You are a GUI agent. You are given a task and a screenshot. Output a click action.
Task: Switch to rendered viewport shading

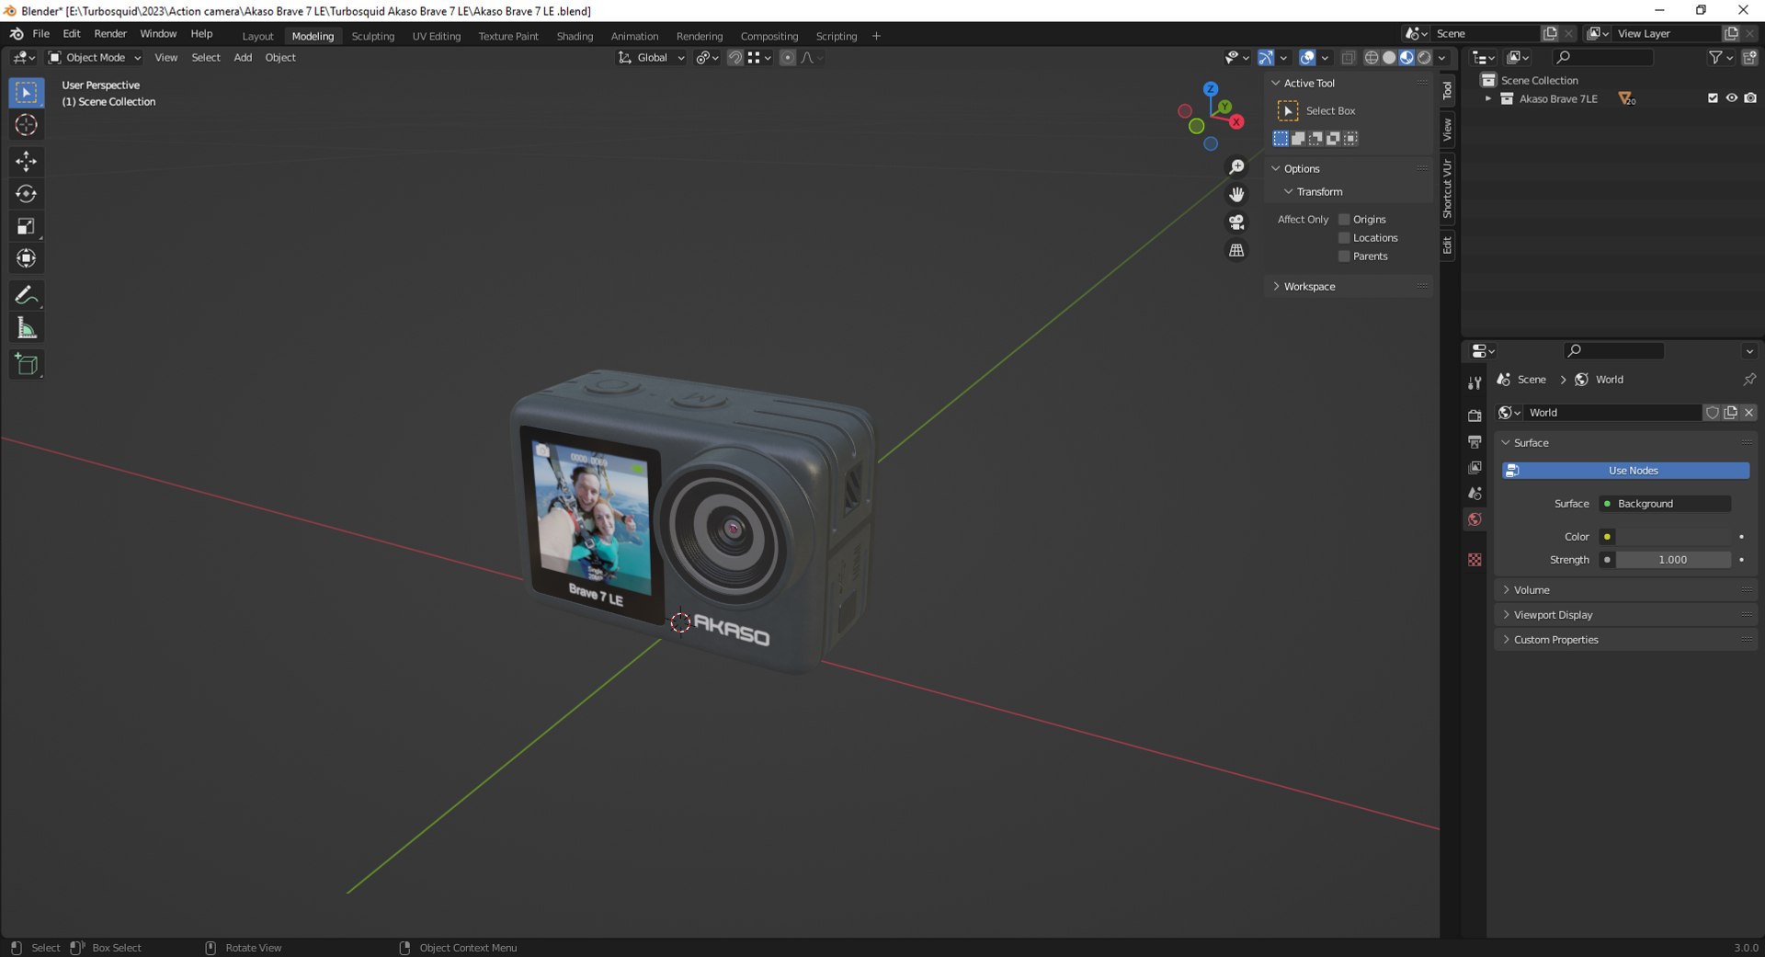coord(1424,58)
